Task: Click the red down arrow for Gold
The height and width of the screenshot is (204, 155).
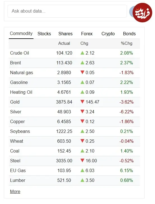Action: pyautogui.click(x=82, y=102)
